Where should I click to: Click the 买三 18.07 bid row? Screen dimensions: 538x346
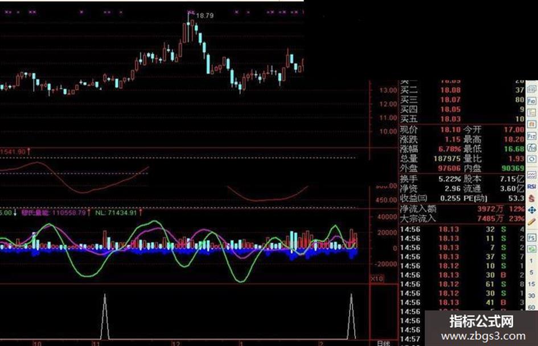tap(462, 99)
